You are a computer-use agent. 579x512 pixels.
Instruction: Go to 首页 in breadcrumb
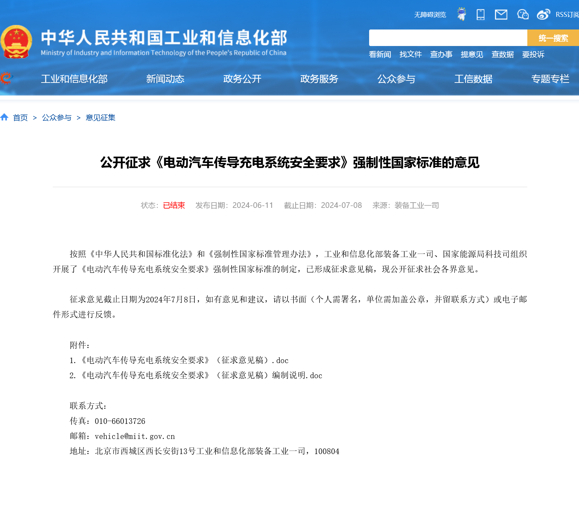(20, 118)
